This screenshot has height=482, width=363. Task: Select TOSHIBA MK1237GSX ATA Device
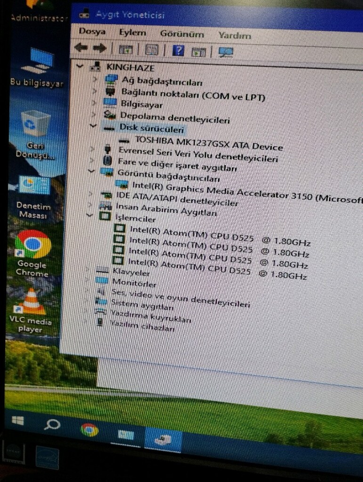(x=209, y=143)
